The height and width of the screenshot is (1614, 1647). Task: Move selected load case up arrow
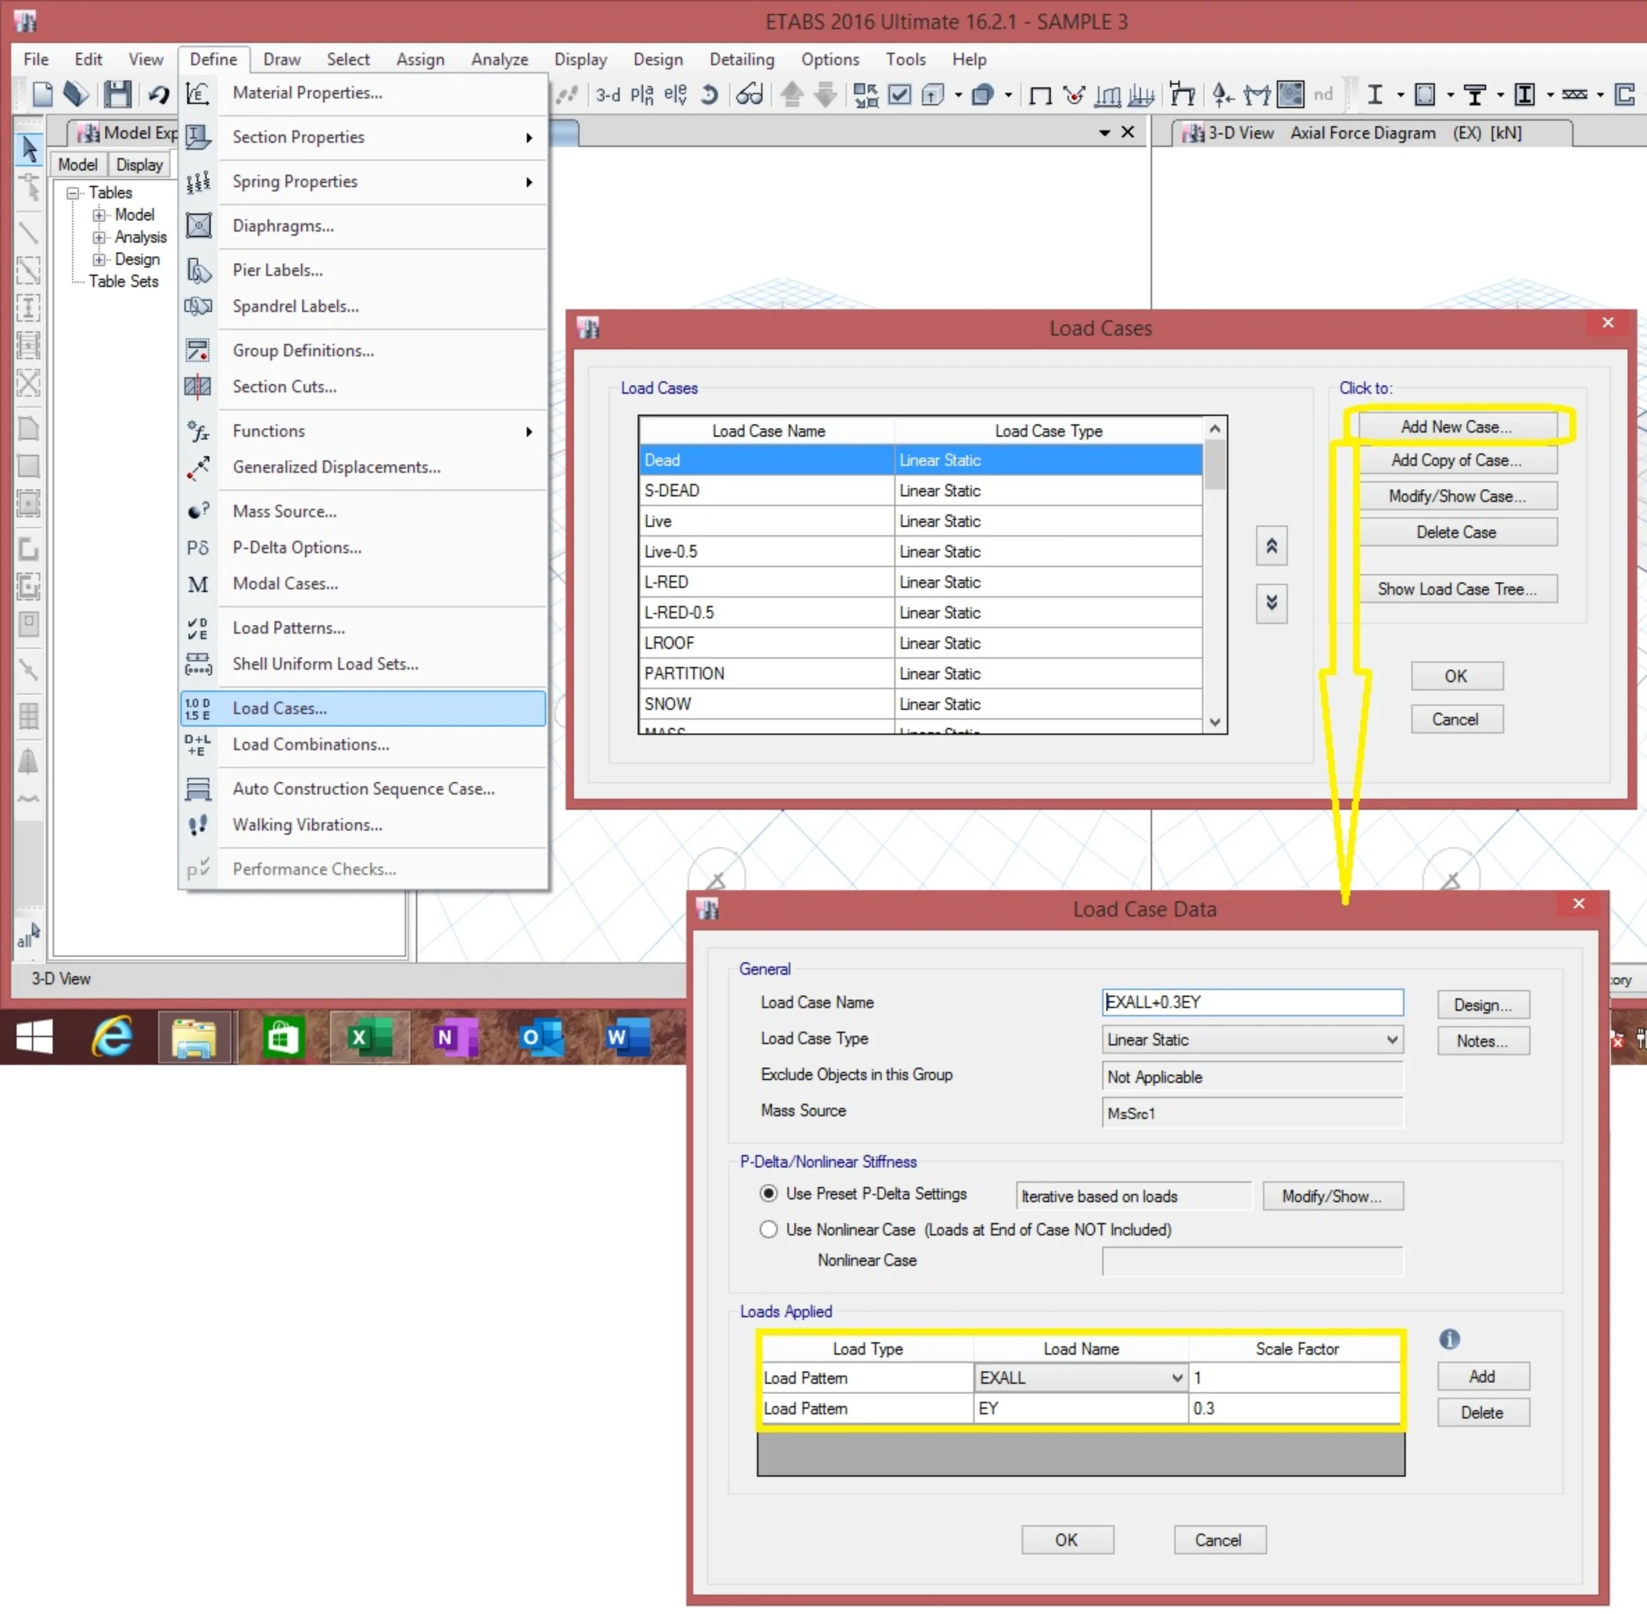click(1271, 547)
